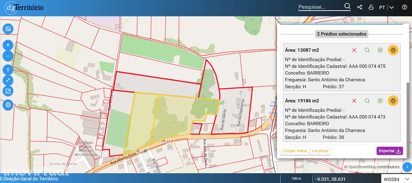
Task: Open the help question-mark icon
Action: click(x=405, y=7)
